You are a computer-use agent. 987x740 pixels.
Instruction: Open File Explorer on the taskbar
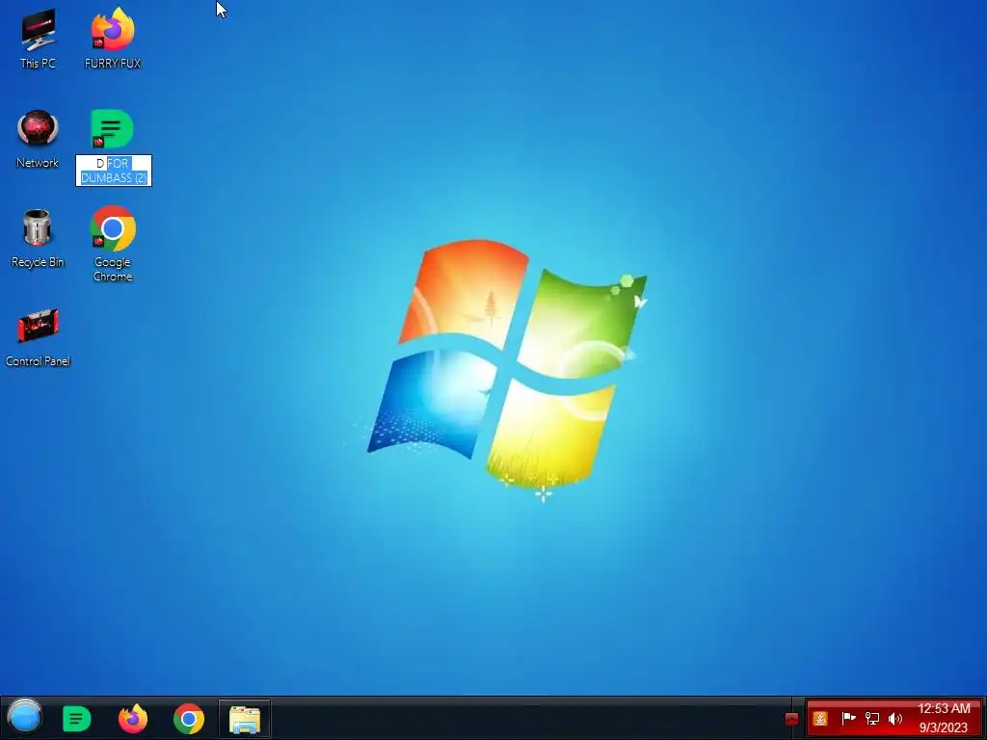(x=245, y=719)
